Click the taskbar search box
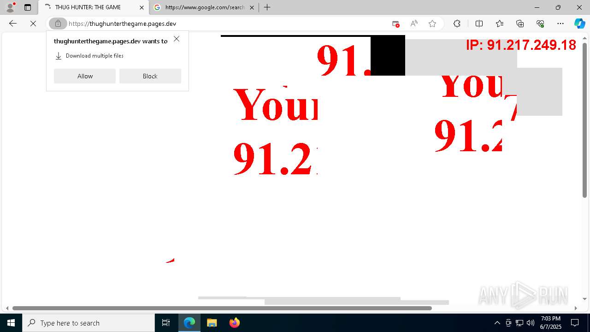 pyautogui.click(x=88, y=323)
